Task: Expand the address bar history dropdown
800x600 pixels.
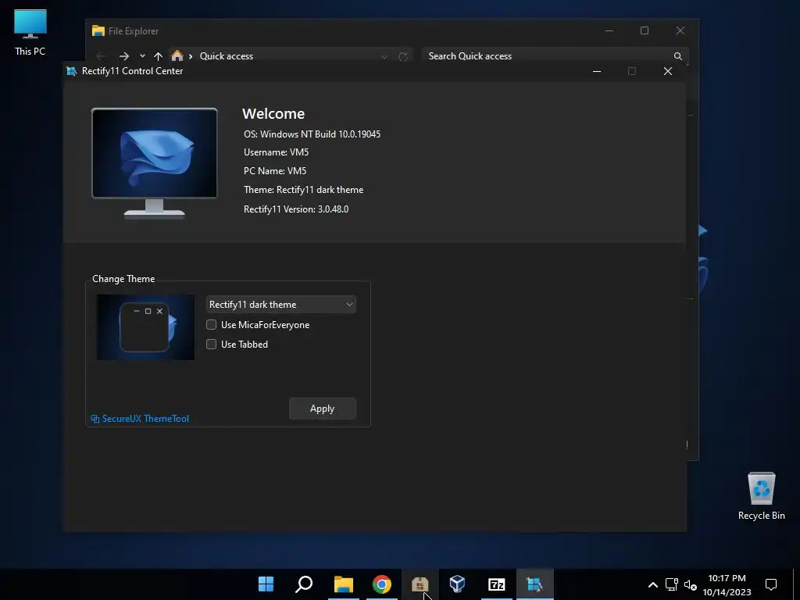Action: (384, 56)
